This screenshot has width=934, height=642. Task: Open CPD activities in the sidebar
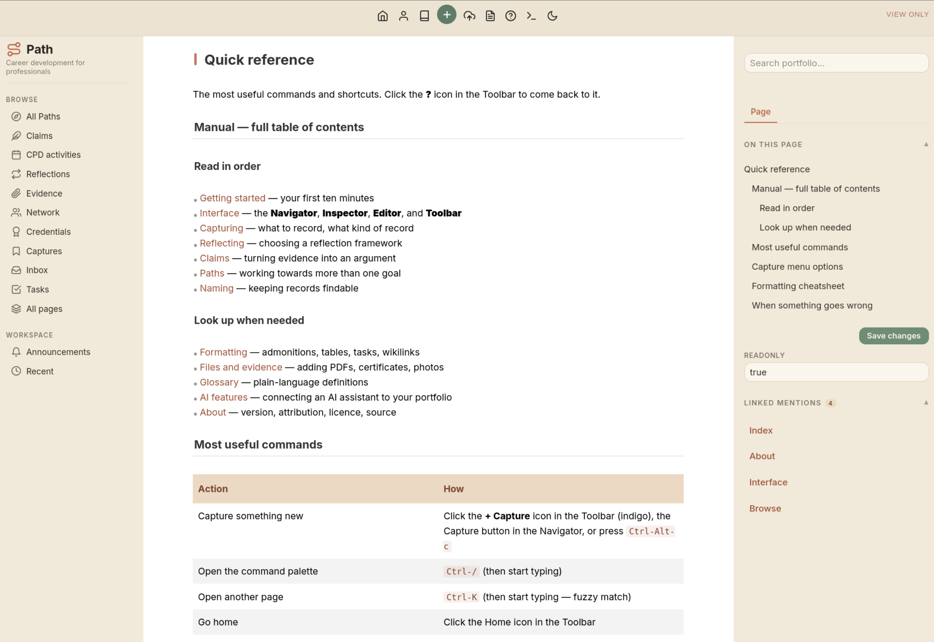coord(53,155)
